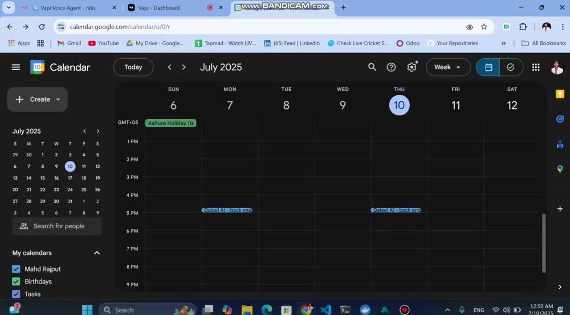Open Thursday Daleel AI back end event
This screenshot has width=570, height=315.
pyautogui.click(x=396, y=210)
